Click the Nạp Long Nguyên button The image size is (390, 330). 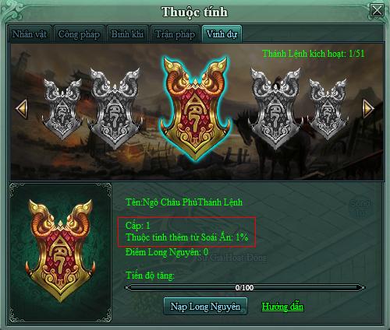coord(205,307)
